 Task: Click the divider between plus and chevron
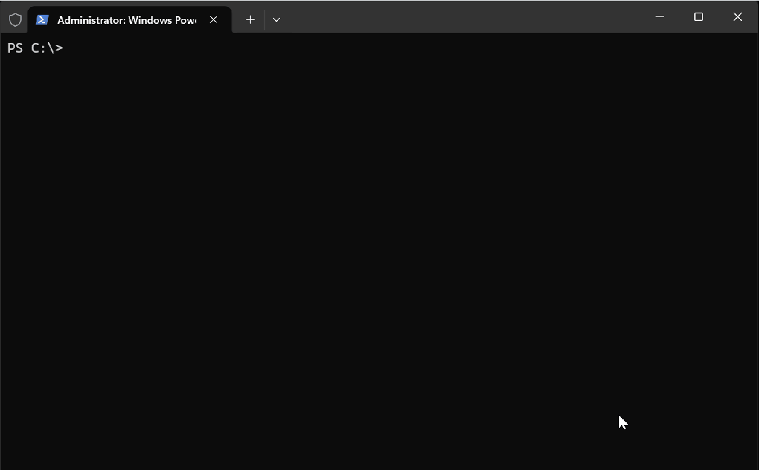click(x=264, y=20)
